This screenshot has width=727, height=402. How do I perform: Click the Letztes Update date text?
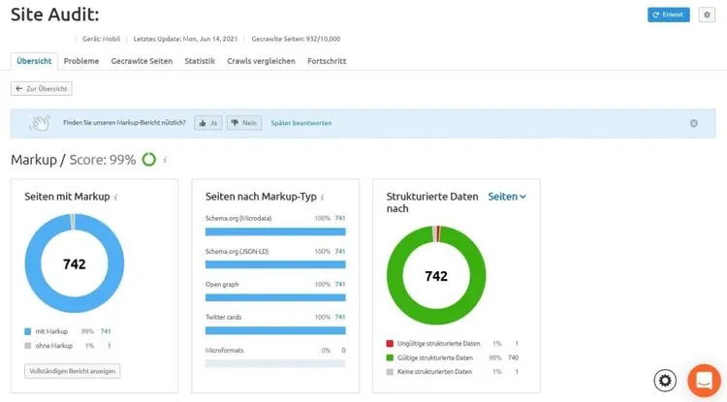click(185, 39)
